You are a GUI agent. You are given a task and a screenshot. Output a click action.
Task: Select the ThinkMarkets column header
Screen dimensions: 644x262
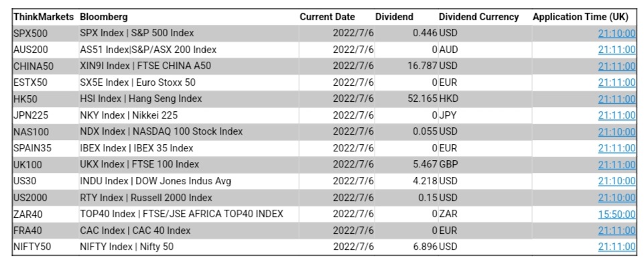[44, 17]
